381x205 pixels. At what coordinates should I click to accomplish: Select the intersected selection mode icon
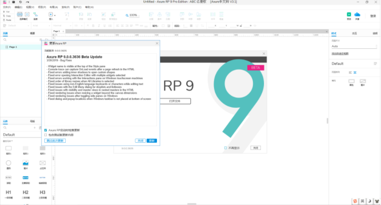click(20, 14)
